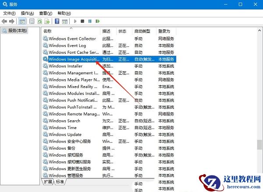
Task: Select Windows Remote Management service
Action: [x=109, y=114]
